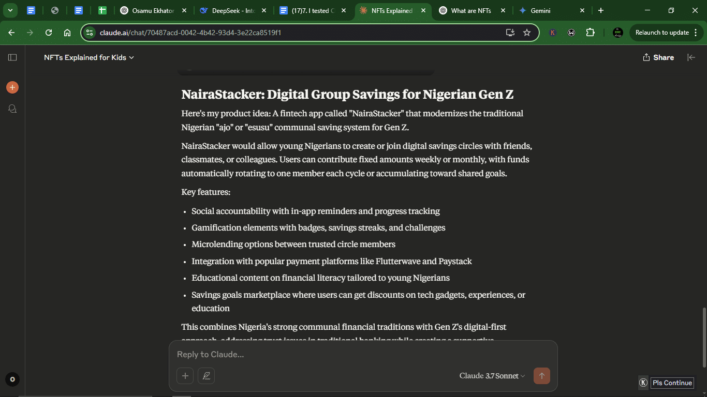Click Relaunch to update button
707x397 pixels.
point(665,33)
